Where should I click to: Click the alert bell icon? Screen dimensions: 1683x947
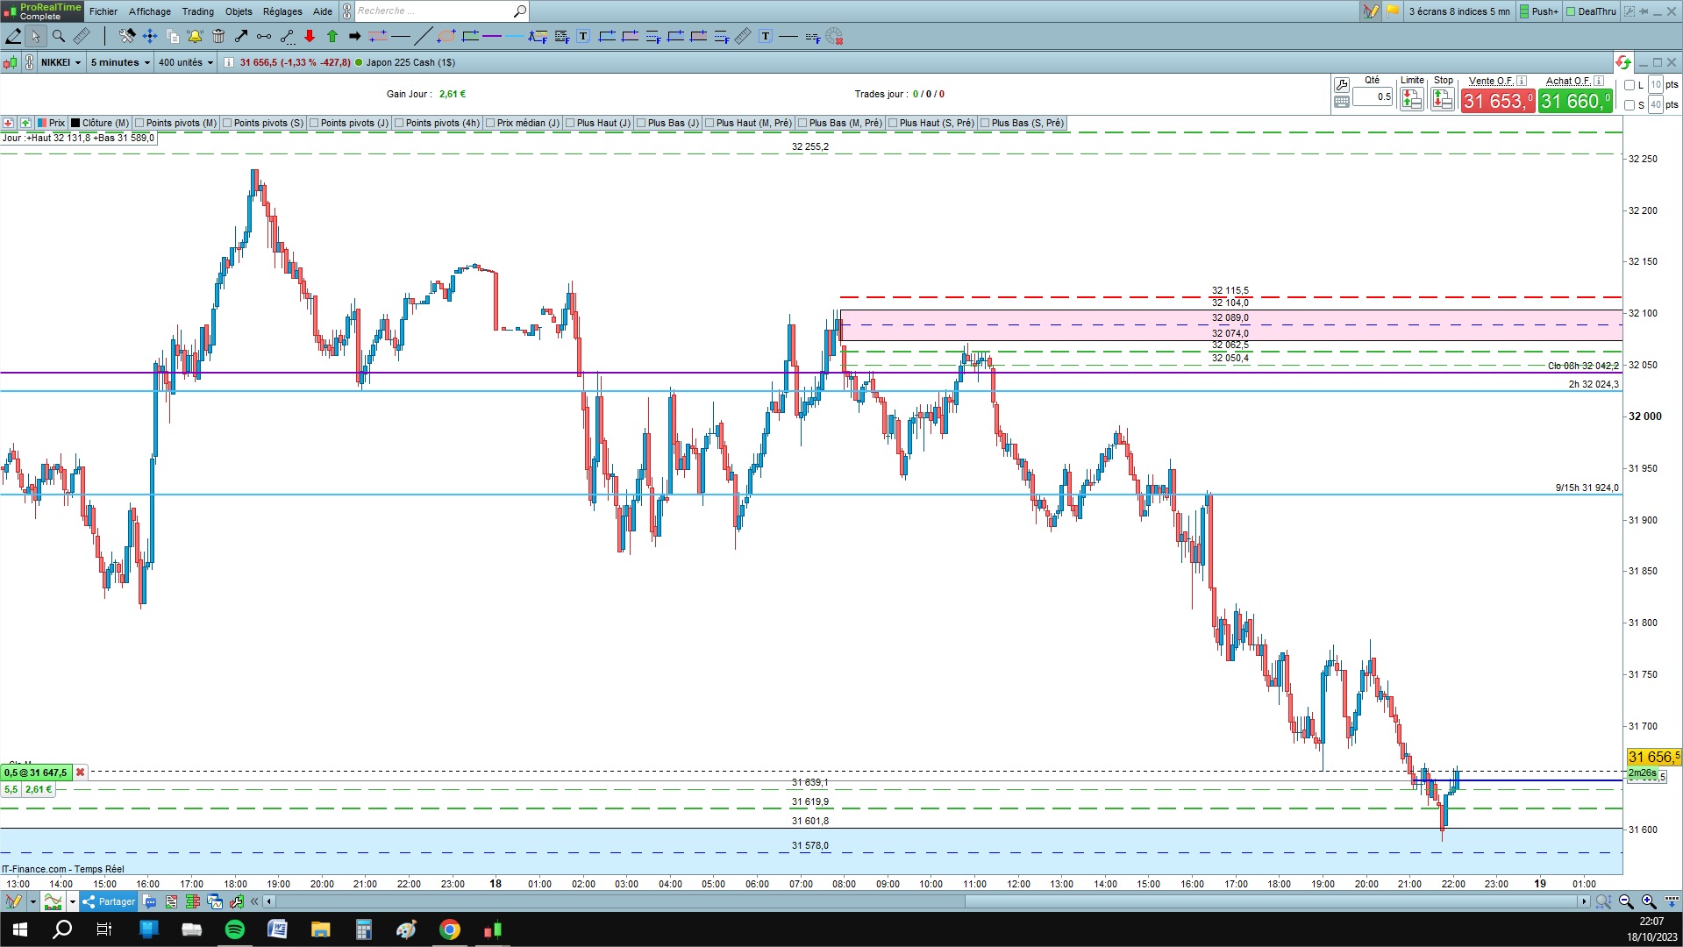(x=195, y=36)
